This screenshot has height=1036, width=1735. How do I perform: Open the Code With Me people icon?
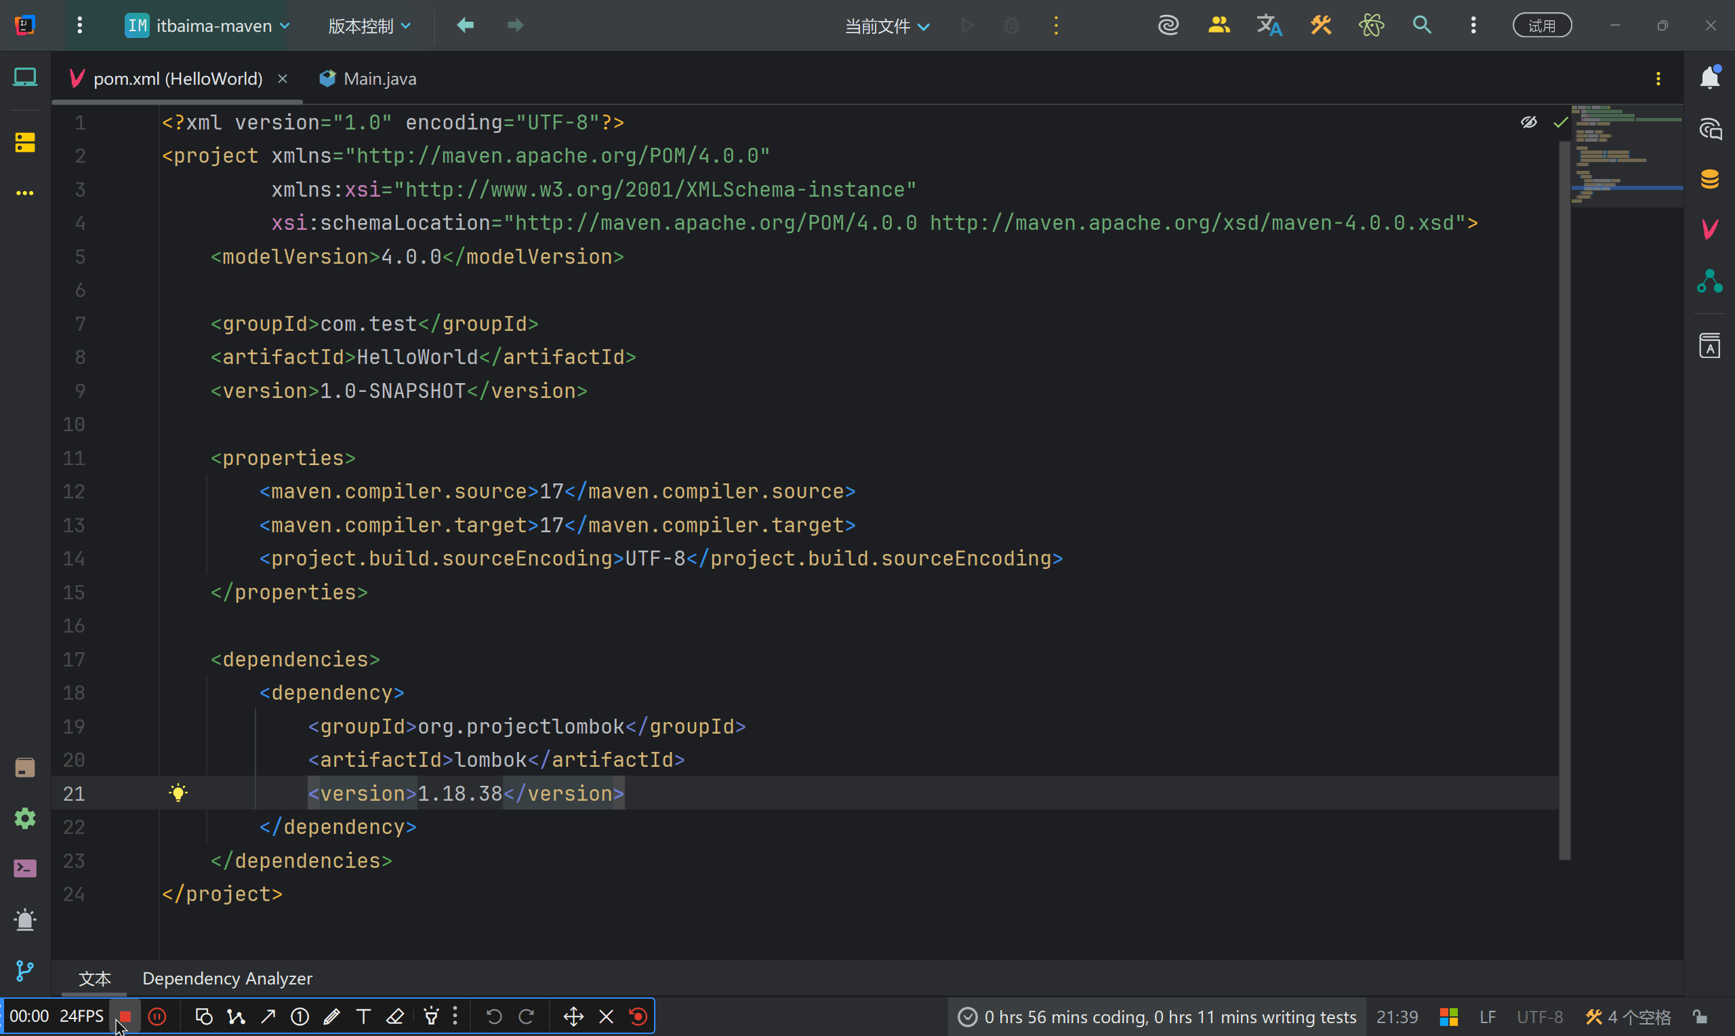pyautogui.click(x=1218, y=26)
